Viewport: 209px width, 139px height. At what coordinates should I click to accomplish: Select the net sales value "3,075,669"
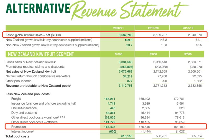tap(125, 72)
